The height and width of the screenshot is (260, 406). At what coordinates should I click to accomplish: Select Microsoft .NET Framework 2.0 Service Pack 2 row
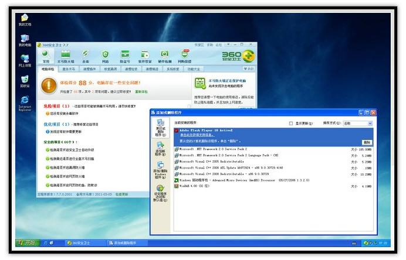tap(273, 149)
